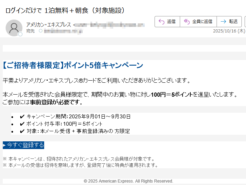
Task: Click the forward right-arrow icon
Action: (223, 22)
